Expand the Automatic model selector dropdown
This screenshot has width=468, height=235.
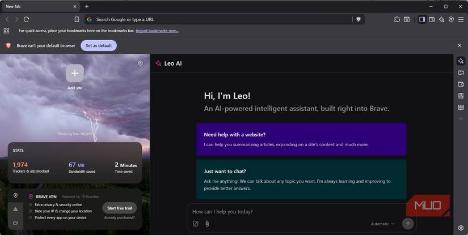[x=382, y=224]
